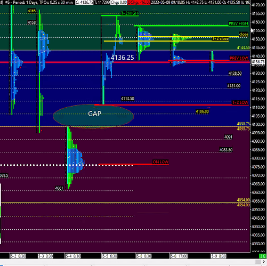267x266 pixels.
Task: Select the 5-5 8:30 date marker
Action: [110, 256]
